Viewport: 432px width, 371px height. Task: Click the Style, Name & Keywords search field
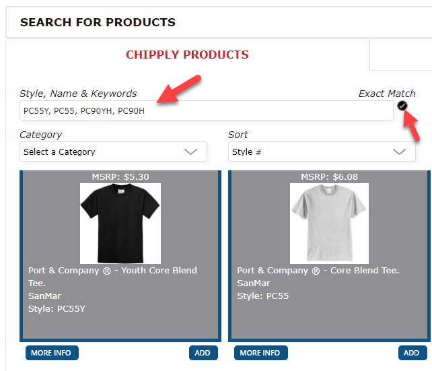click(x=207, y=110)
